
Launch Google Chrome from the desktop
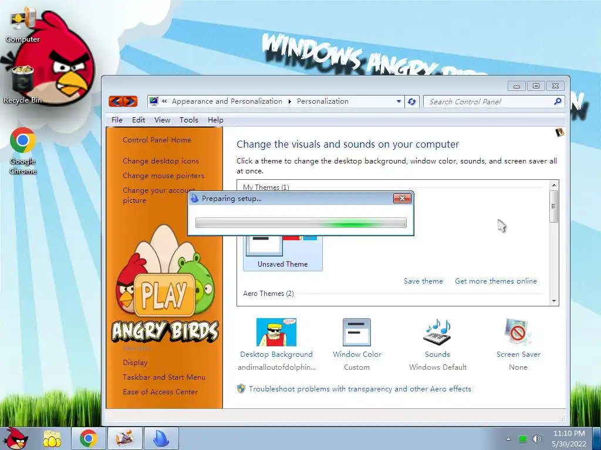click(23, 151)
